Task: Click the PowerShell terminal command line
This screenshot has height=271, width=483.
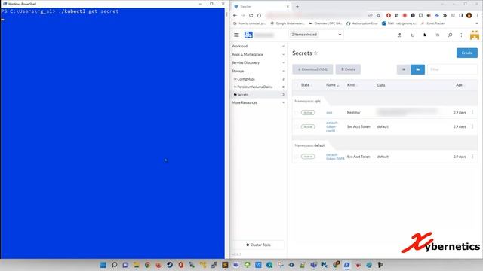Action: point(60,11)
